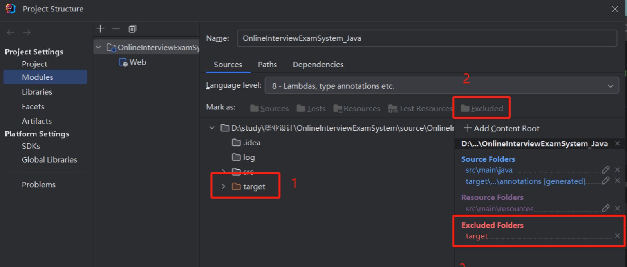Mark folder as Resources
Viewport: 627px width, 267px height.
click(357, 108)
